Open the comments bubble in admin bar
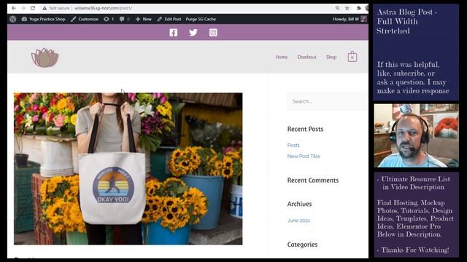This screenshot has width=467, height=262. tap(124, 19)
